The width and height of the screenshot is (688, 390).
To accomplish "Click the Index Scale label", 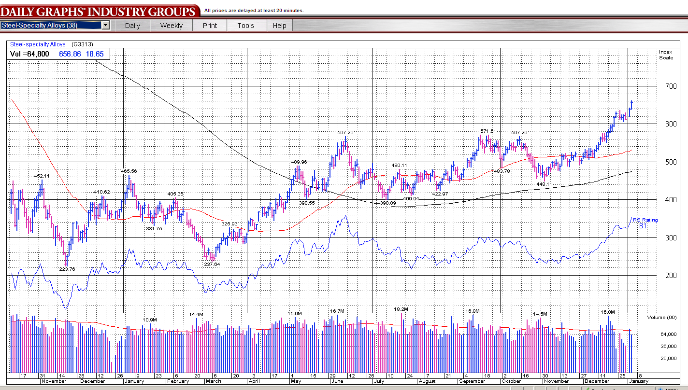I will pos(666,55).
